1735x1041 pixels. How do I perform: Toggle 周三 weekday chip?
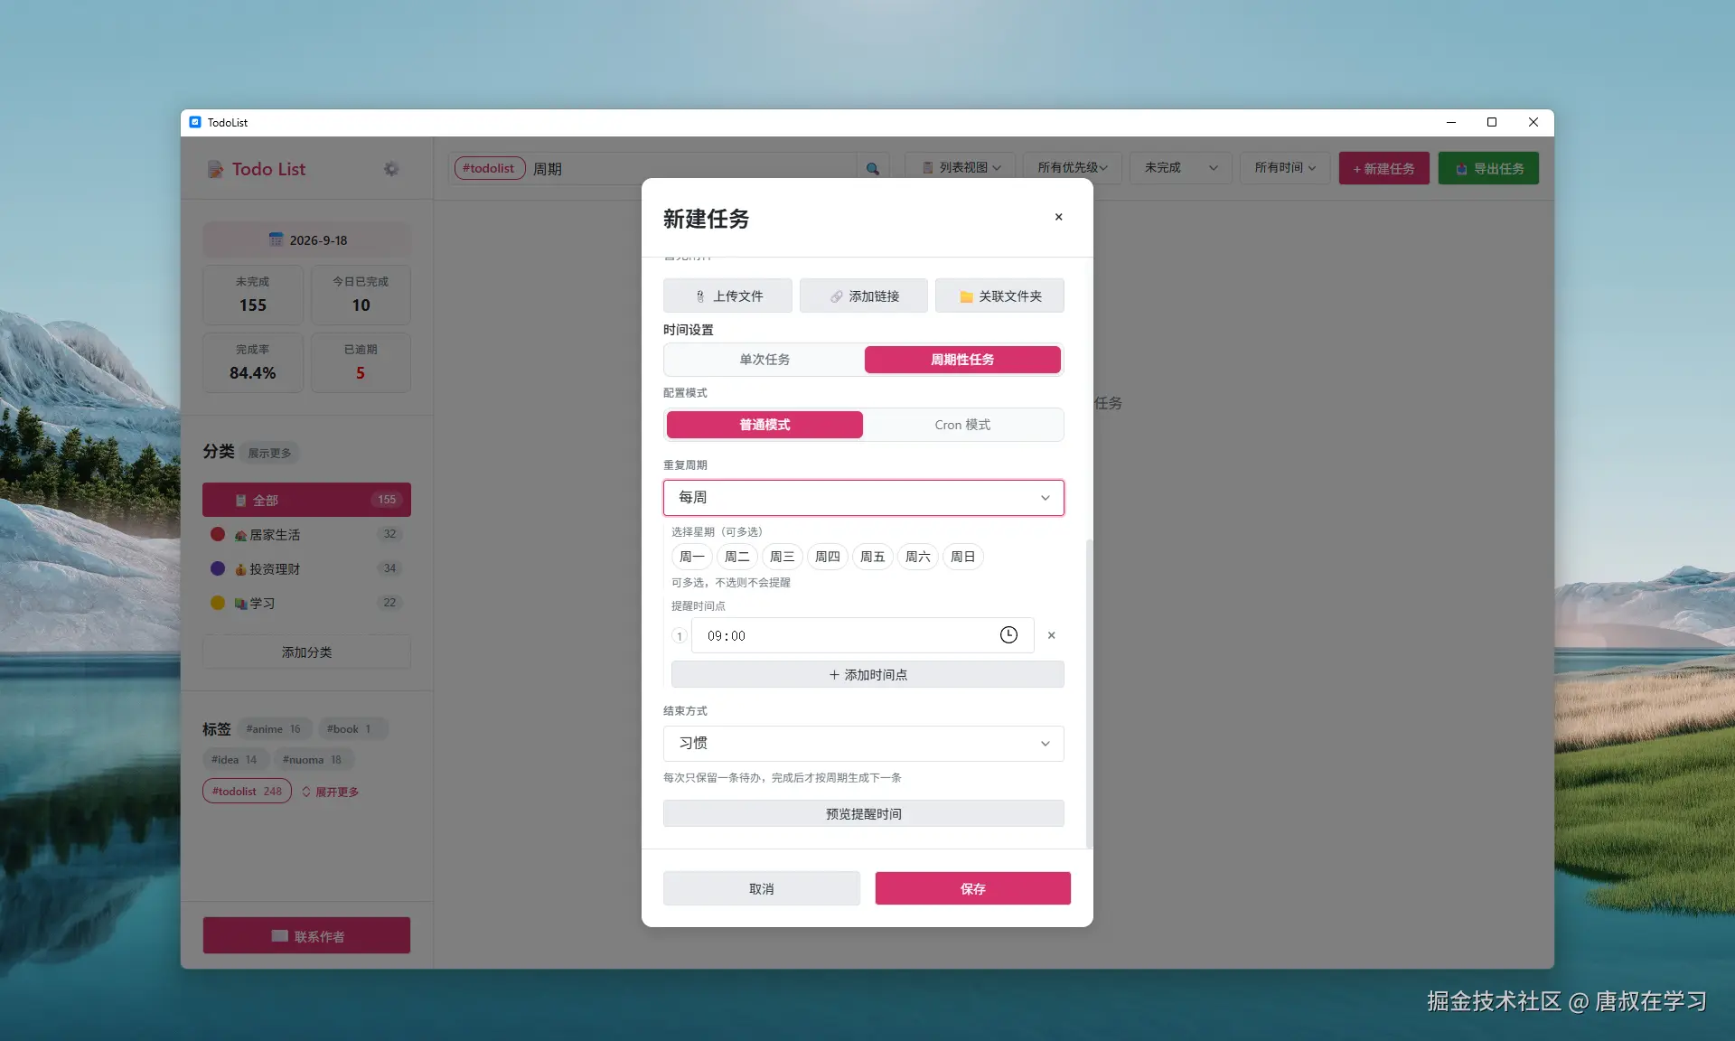point(783,557)
